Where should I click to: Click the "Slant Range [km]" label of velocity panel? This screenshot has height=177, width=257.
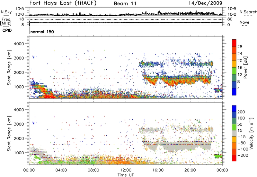point(9,134)
